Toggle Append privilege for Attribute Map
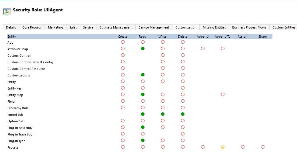 pyautogui.click(x=203, y=48)
